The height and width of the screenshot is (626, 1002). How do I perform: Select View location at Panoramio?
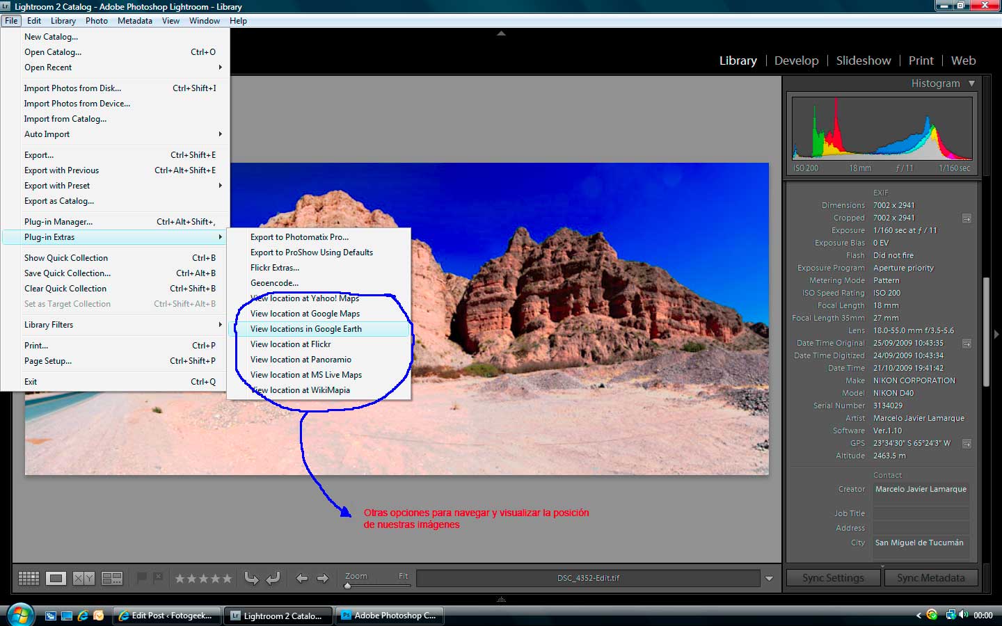click(319, 360)
